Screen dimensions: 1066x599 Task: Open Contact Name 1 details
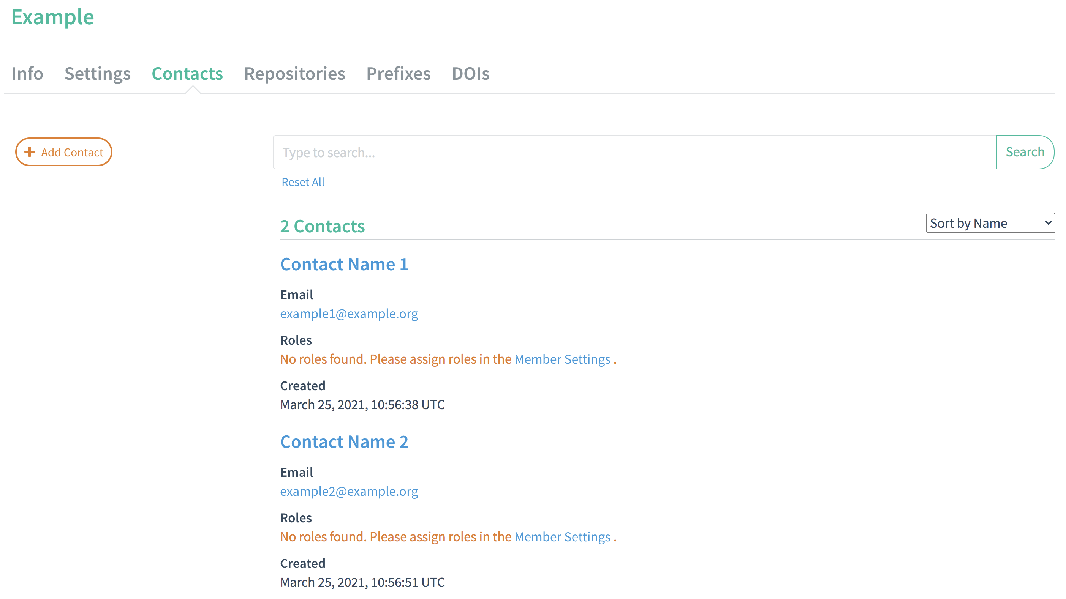click(344, 264)
